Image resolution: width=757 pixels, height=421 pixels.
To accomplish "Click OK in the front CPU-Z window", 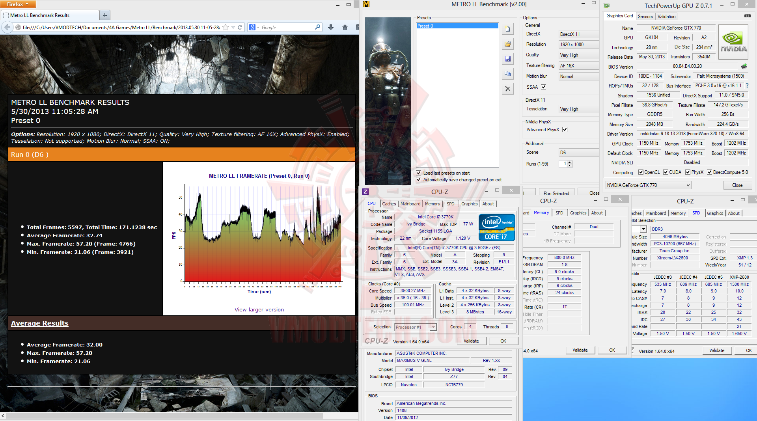I will [x=503, y=341].
